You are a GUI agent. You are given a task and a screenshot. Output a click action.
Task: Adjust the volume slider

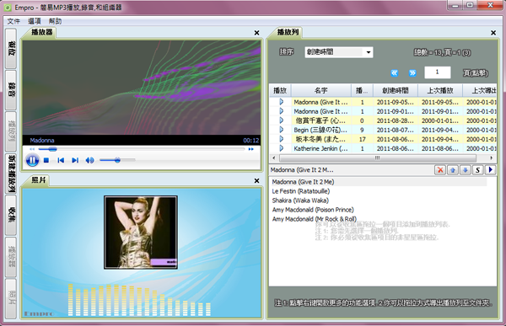coord(117,160)
